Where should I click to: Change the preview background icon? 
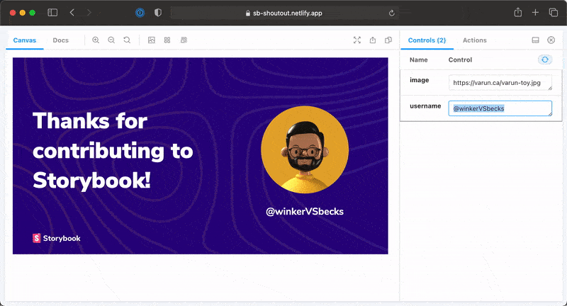(152, 40)
